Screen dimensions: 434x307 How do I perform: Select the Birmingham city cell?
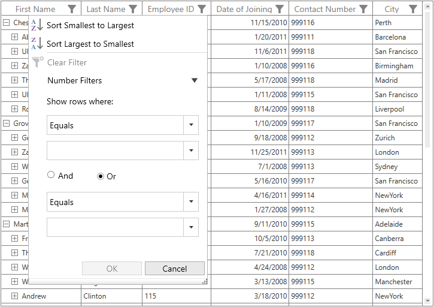click(397, 66)
